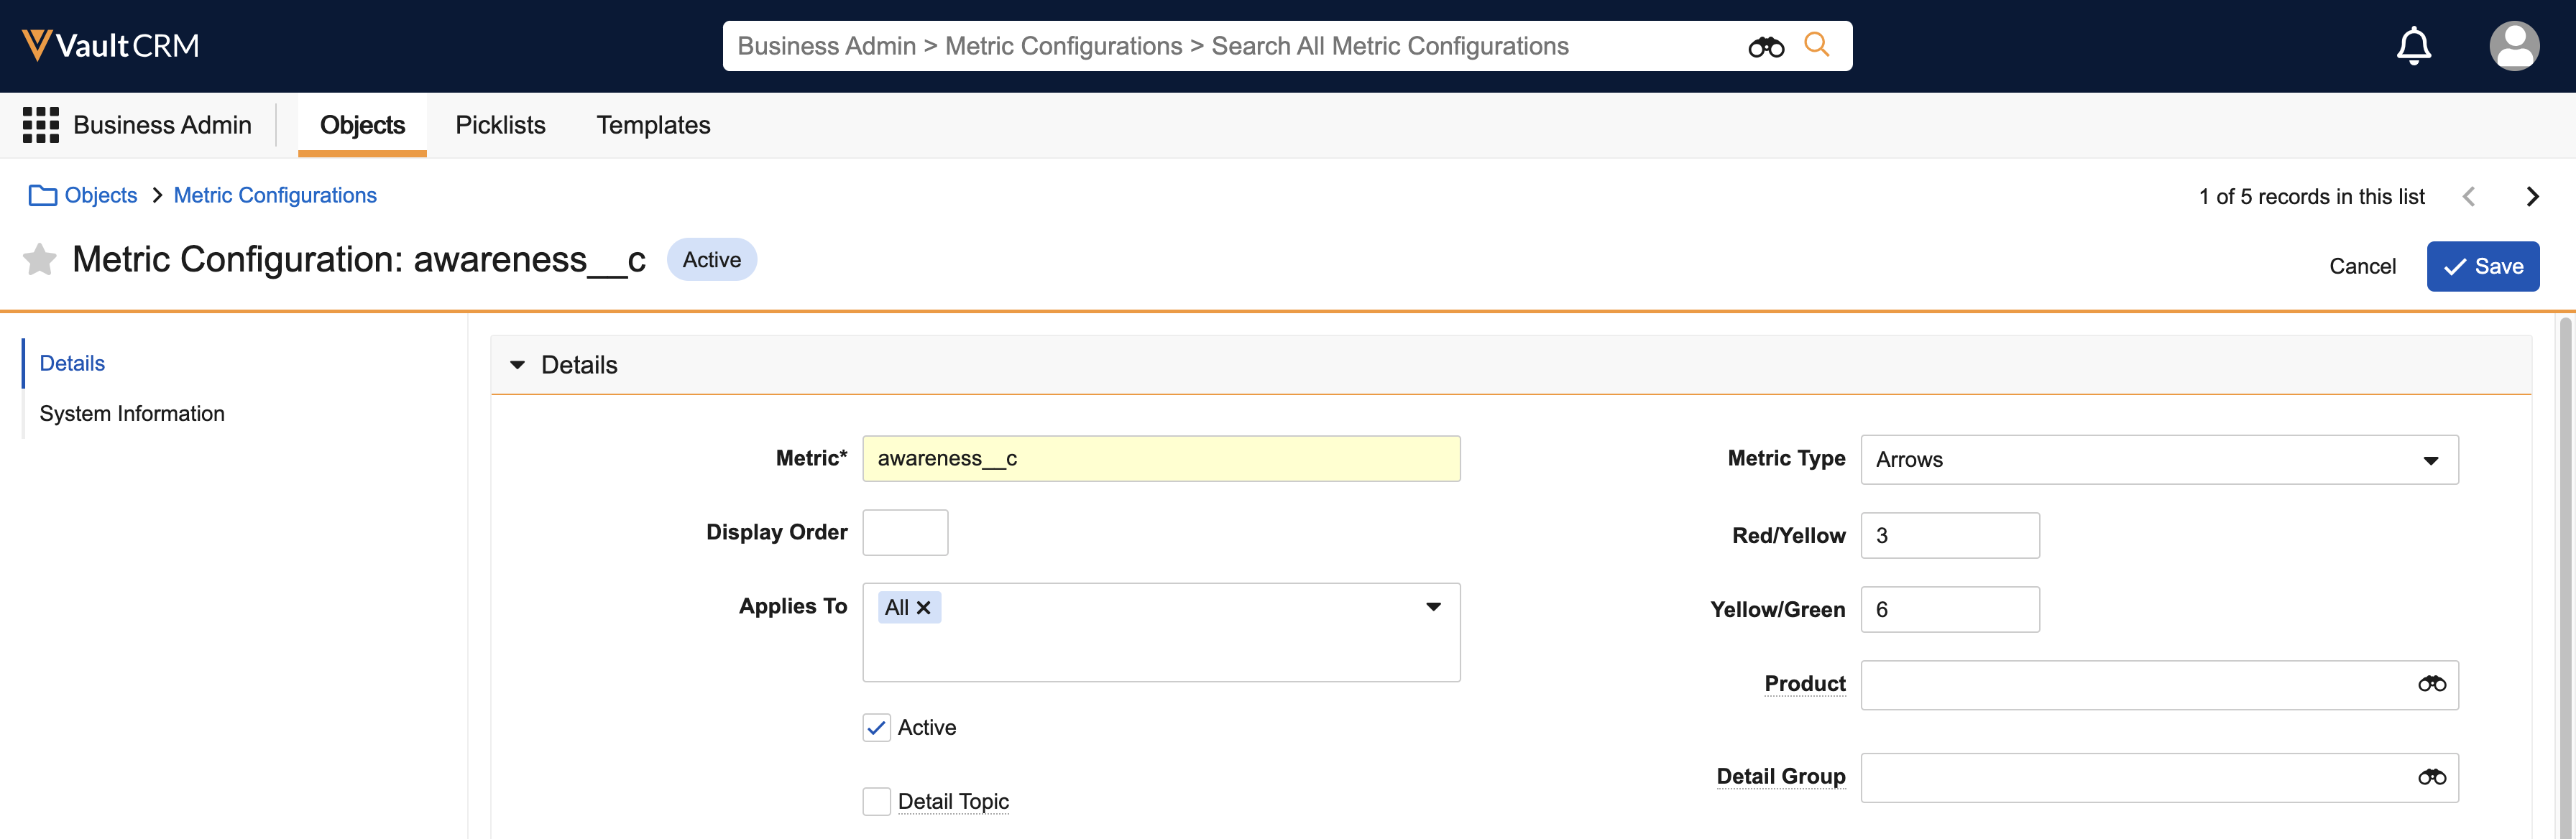Enable the Detail Topic checkbox
The height and width of the screenshot is (839, 2576).
pyautogui.click(x=876, y=801)
